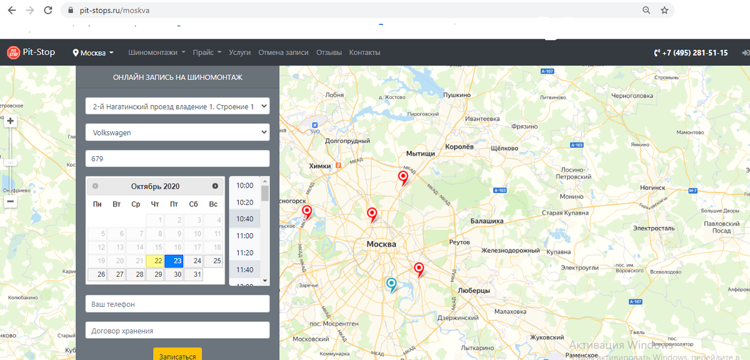Click the Pit-Stop logo
Viewport: 750px width, 360px height.
point(31,52)
